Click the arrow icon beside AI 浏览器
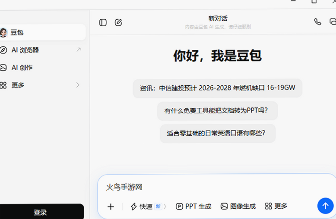 point(79,50)
